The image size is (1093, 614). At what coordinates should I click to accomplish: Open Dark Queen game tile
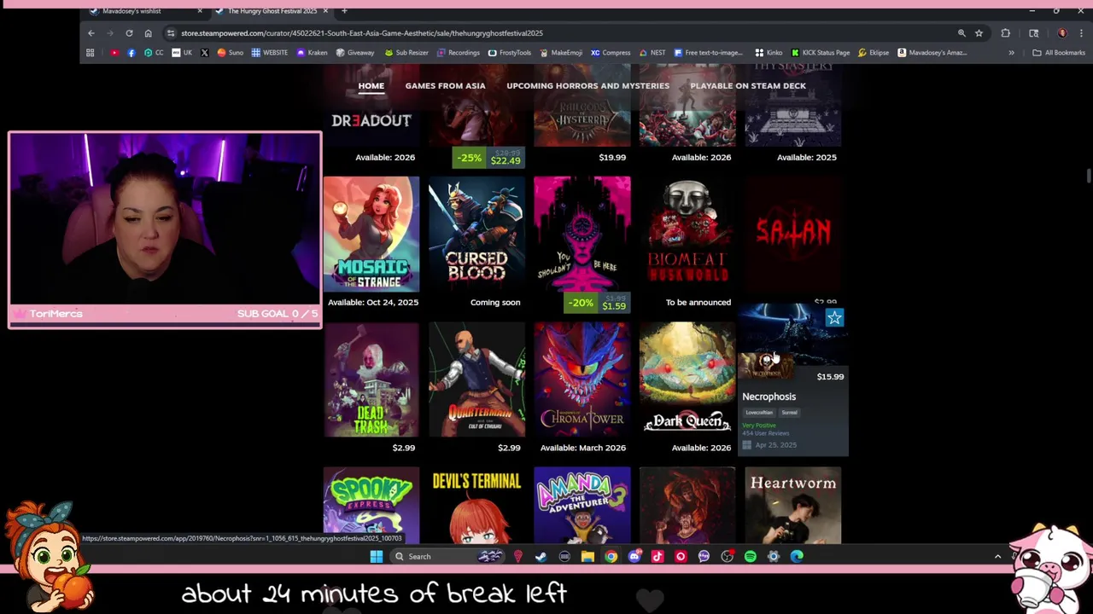687,379
